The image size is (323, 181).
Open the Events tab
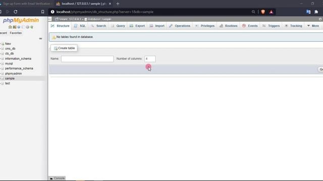(x=250, y=26)
